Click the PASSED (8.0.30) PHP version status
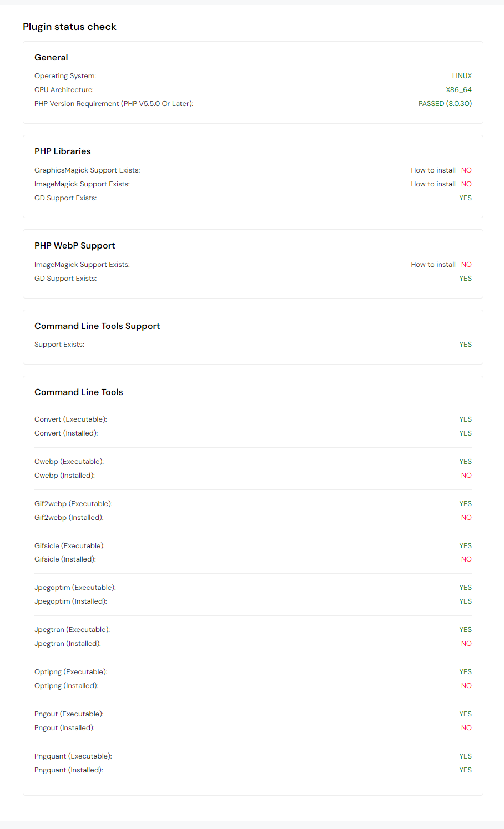 point(445,104)
